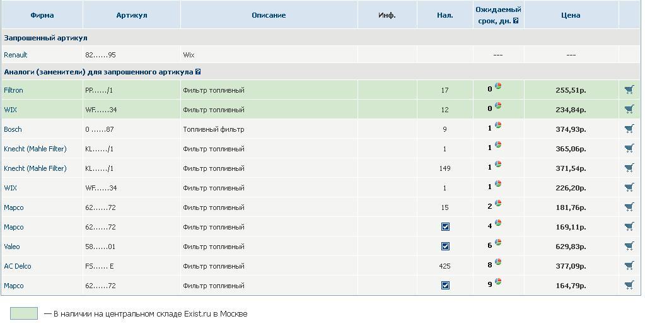The height and width of the screenshot is (326, 645).
Task: Add AC Delco 377,09р. filter to cart
Action: pyautogui.click(x=629, y=265)
